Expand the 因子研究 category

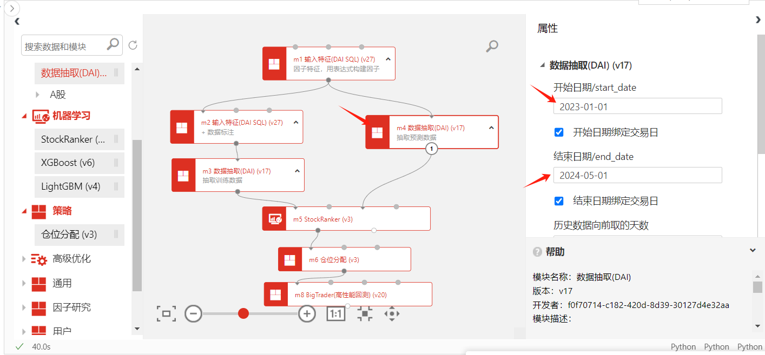[24, 307]
